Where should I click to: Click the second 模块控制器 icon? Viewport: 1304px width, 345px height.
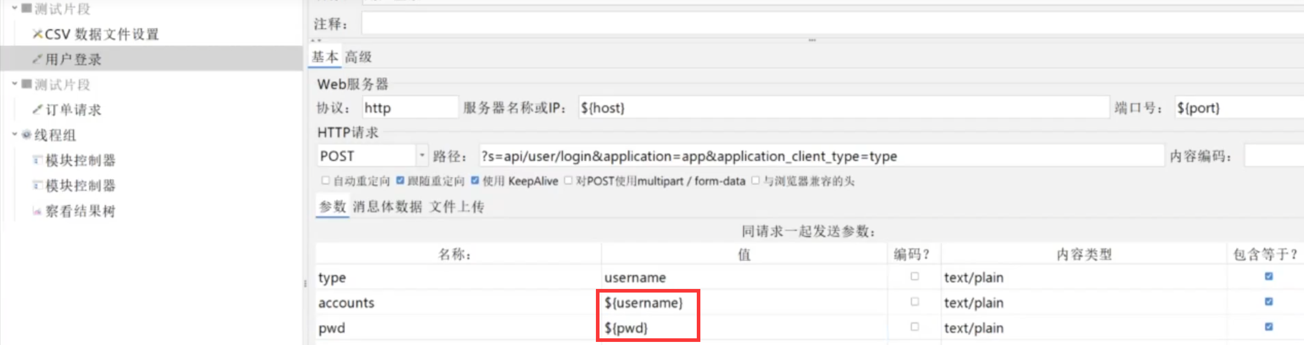point(37,185)
